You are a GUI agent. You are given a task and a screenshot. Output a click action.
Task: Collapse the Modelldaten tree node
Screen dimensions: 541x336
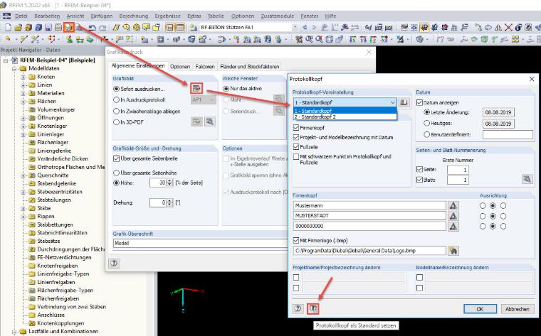click(14, 68)
